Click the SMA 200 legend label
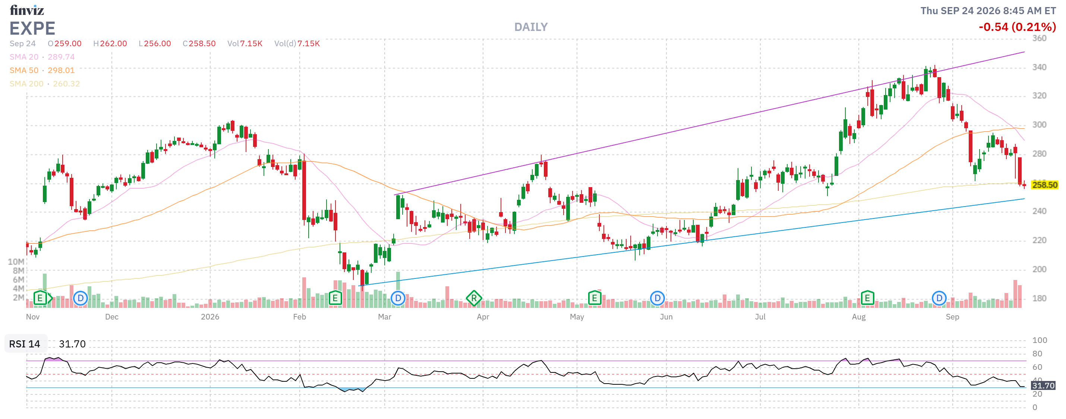 coord(26,84)
